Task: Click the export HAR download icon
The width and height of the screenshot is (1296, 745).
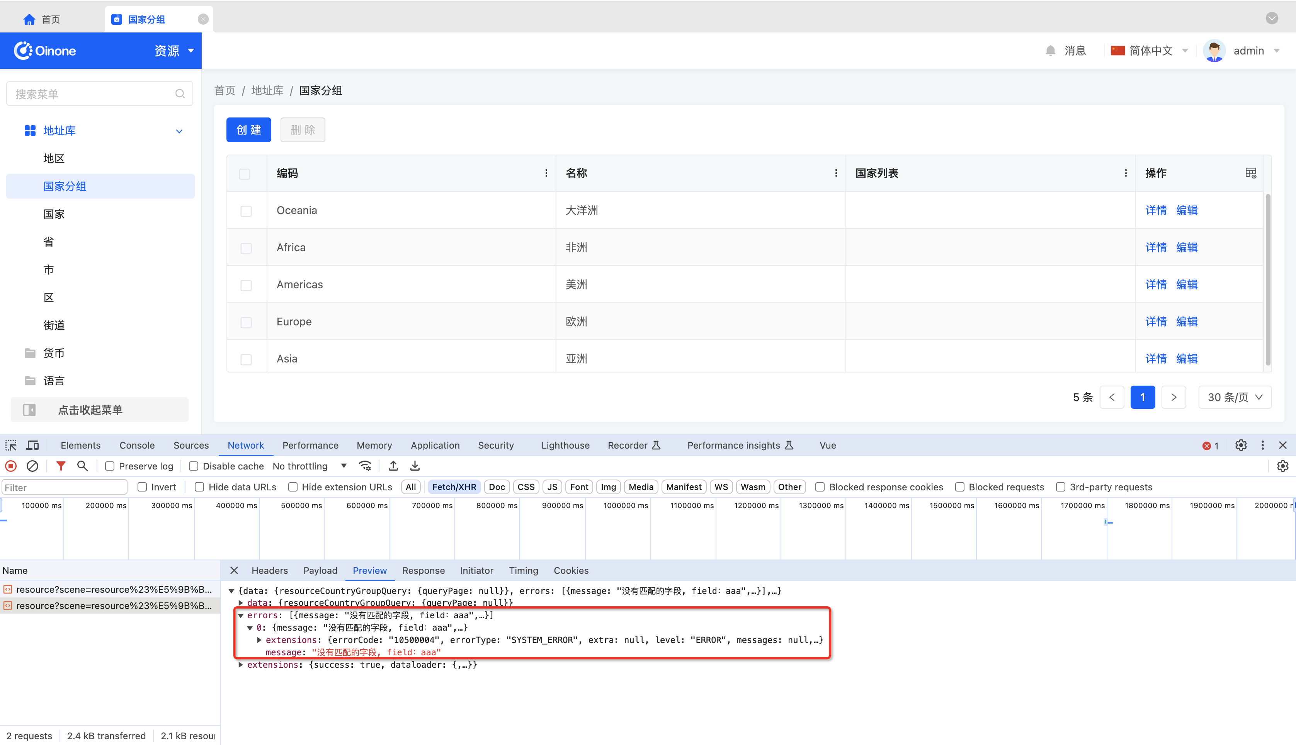Action: point(415,466)
